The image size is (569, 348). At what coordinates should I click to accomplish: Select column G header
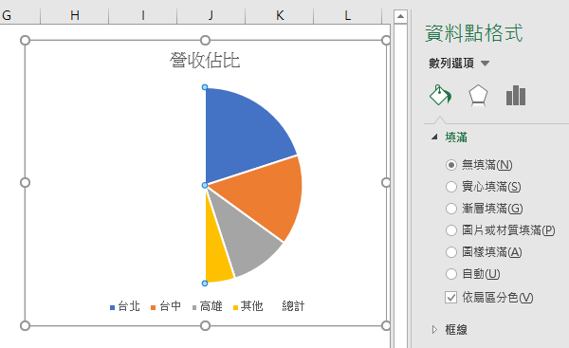pos(20,15)
